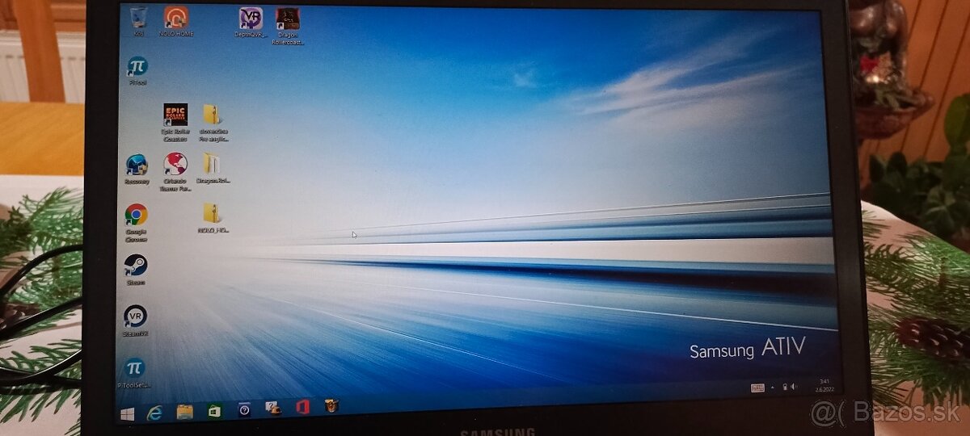Show hidden system tray icons
Screen dimensions: 970x436
tap(773, 388)
